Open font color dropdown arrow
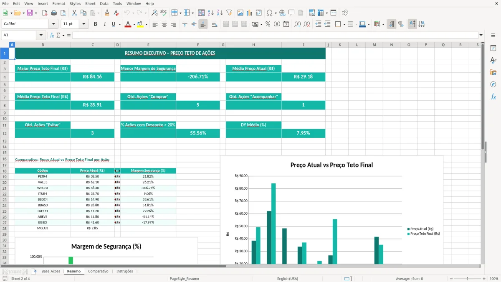The image size is (501, 282). (x=133, y=24)
